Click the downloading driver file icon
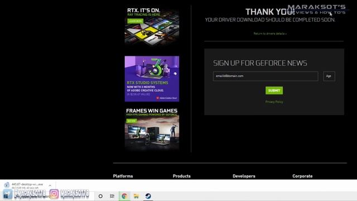This screenshot has width=357, height=201. (x=7, y=185)
